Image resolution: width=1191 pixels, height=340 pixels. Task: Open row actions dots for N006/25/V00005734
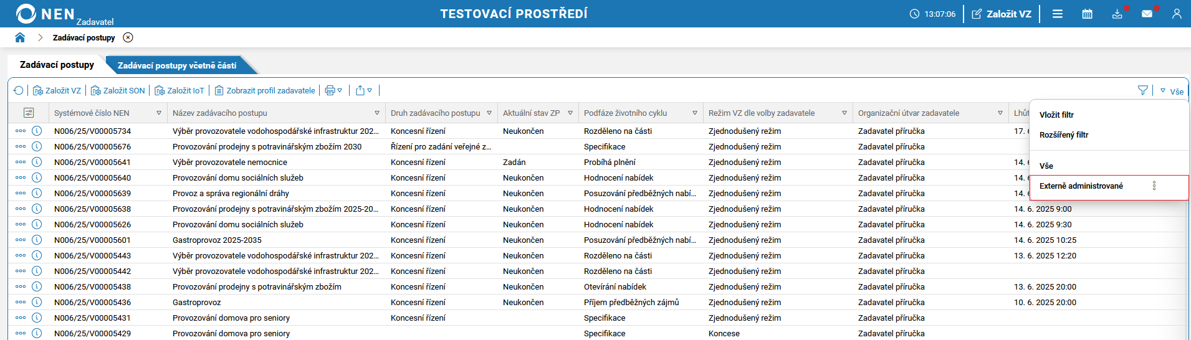click(x=21, y=131)
